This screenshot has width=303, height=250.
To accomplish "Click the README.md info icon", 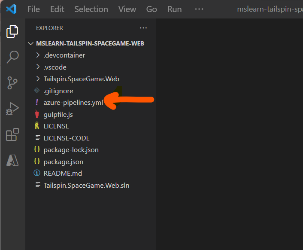I will [x=37, y=173].
